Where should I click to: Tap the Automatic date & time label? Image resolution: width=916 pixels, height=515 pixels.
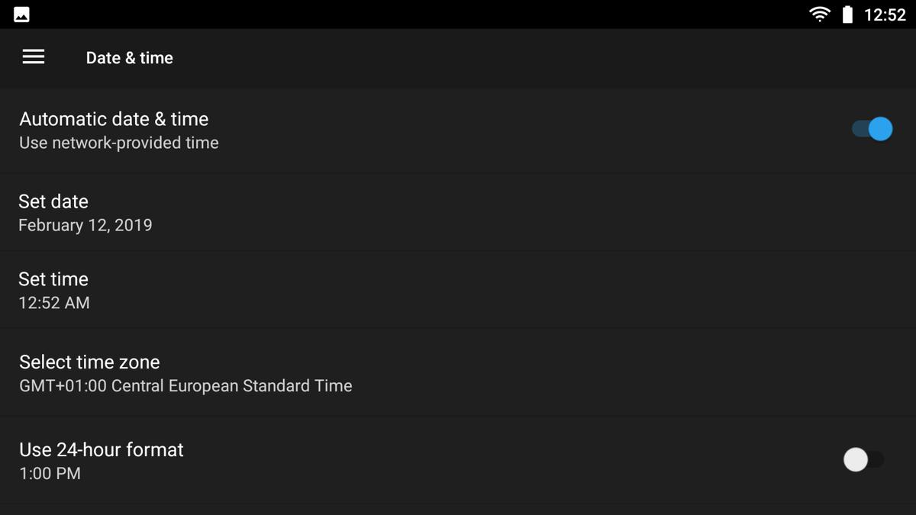114,119
